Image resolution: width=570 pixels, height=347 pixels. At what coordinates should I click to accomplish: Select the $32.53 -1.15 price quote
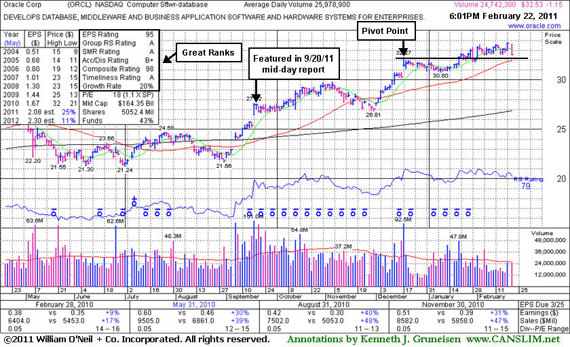tap(541, 5)
